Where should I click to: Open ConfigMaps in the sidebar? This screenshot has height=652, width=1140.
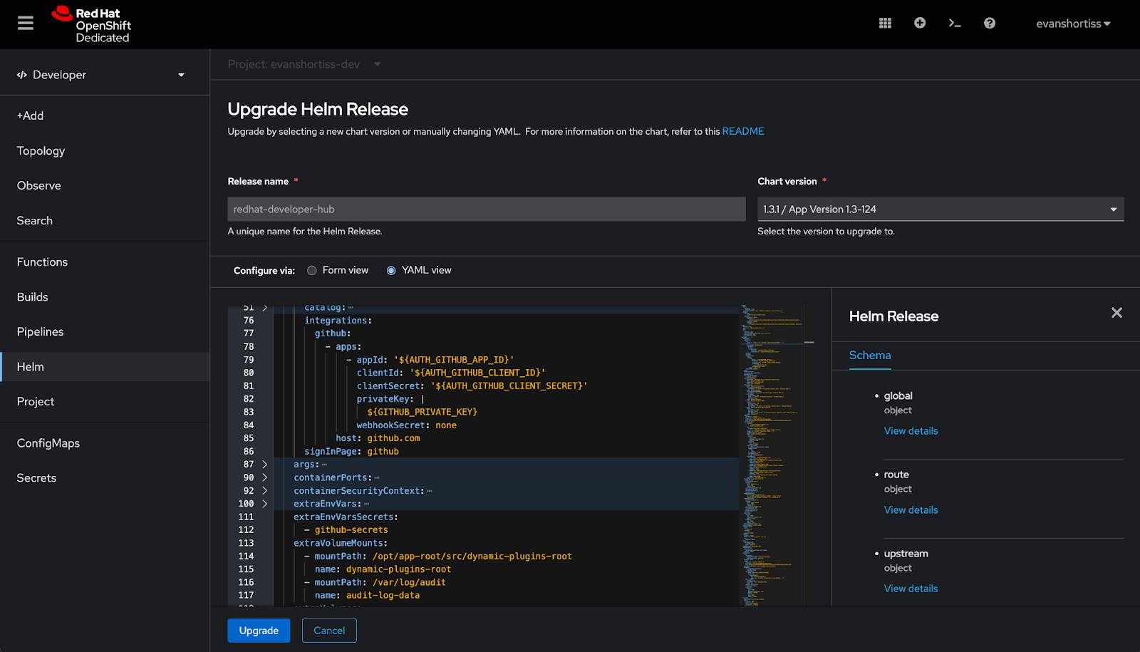click(105, 443)
